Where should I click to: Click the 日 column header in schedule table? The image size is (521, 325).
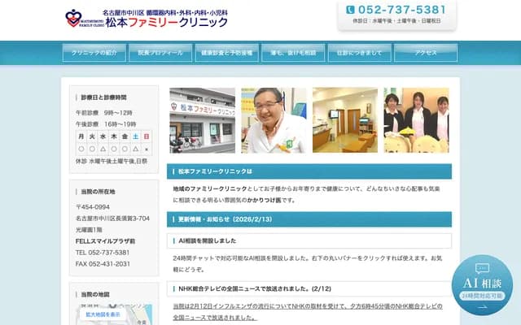coord(147,136)
